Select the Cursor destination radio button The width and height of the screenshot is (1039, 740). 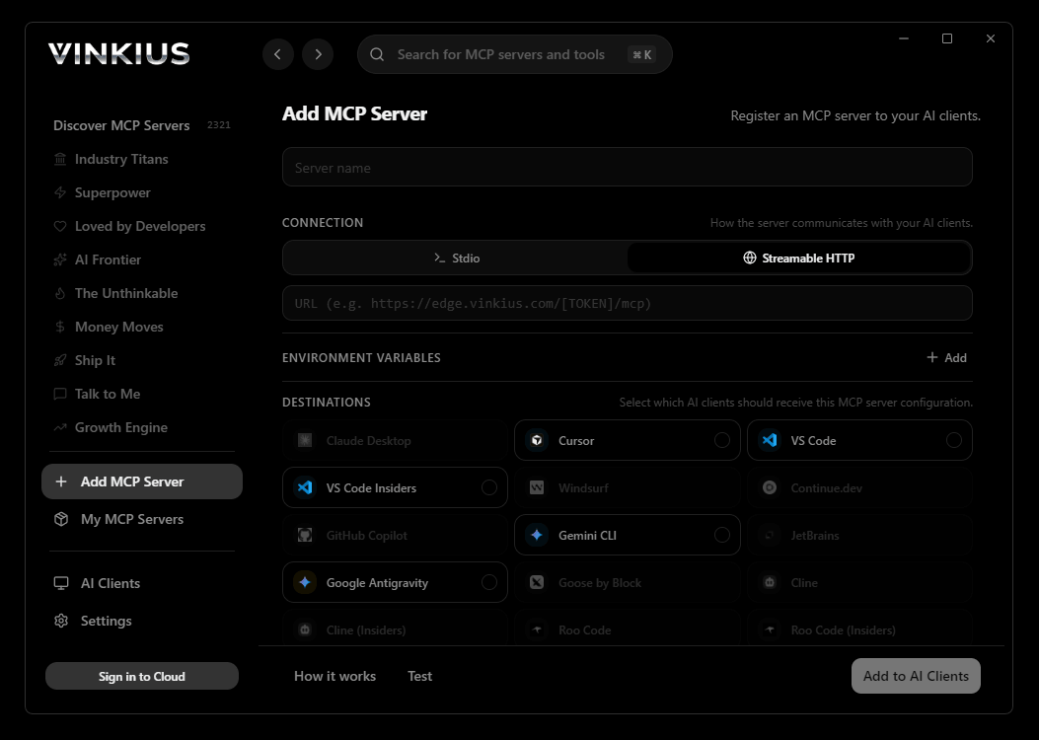click(x=722, y=440)
